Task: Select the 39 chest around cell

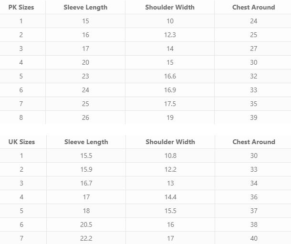Action: pos(253,117)
